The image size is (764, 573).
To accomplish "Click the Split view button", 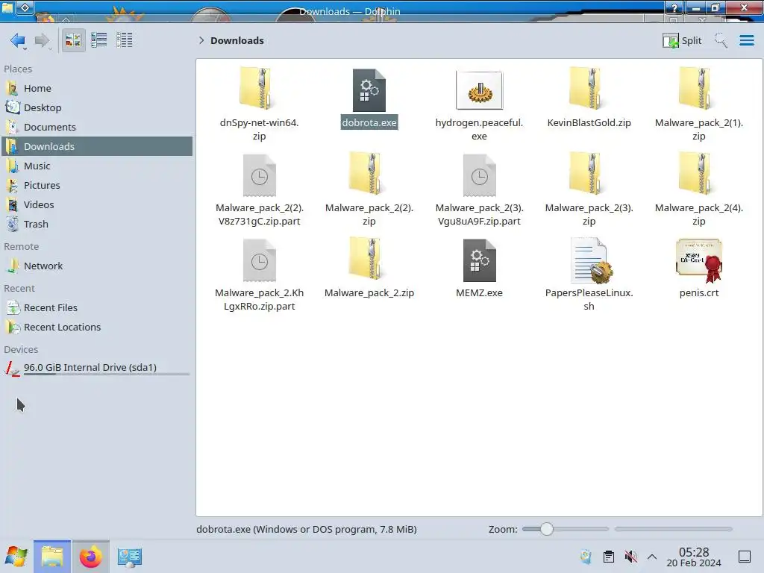I will point(682,40).
